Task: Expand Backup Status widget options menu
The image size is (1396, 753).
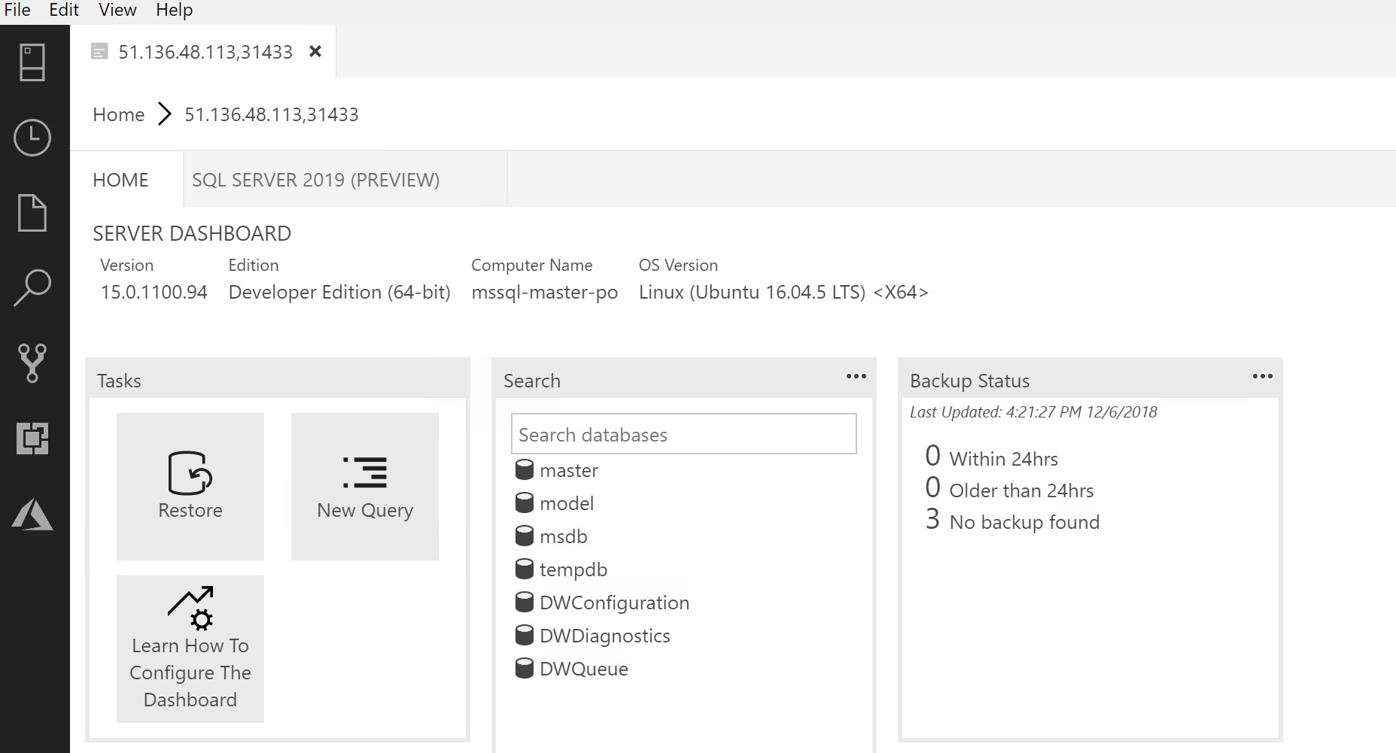Action: 1262,377
